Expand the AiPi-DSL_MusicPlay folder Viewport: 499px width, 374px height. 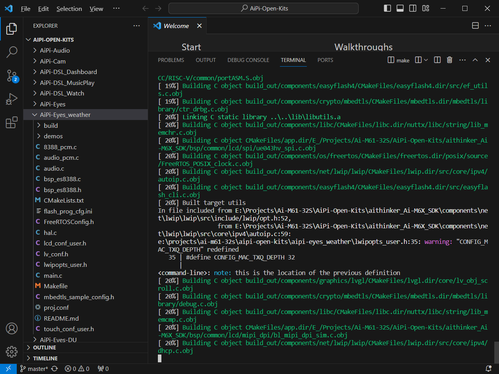[x=86, y=83]
